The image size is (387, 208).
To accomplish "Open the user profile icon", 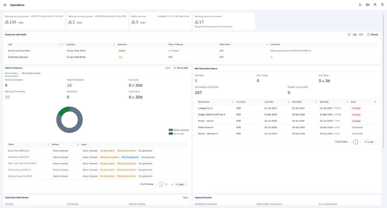I will [375, 5].
